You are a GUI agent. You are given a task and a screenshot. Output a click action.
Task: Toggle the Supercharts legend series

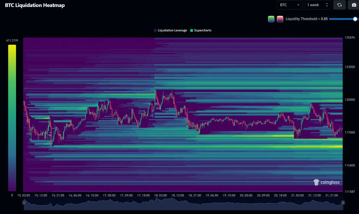click(201, 31)
